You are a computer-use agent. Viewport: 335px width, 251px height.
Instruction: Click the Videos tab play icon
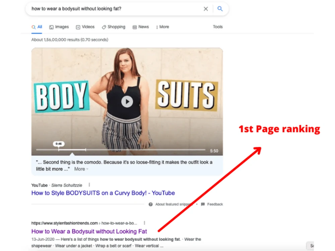tap(78, 27)
